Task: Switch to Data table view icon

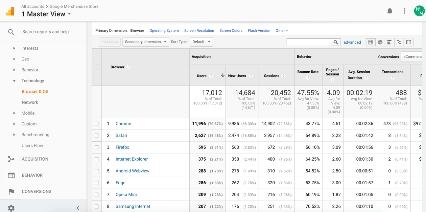Action: point(371,42)
